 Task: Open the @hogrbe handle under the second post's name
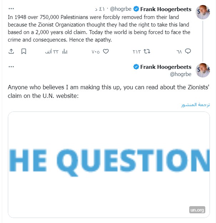click(181, 74)
